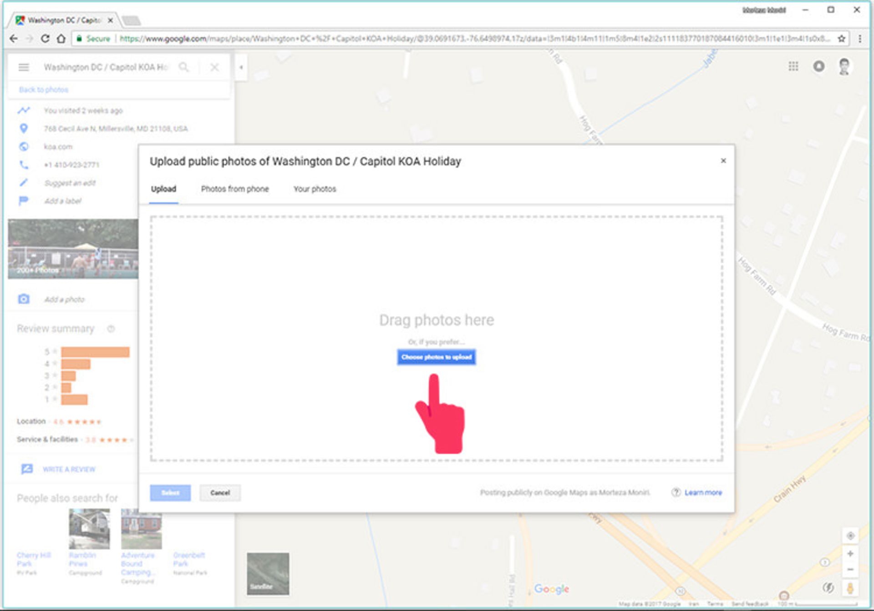Image resolution: width=874 pixels, height=611 pixels.
Task: Click the Maps search magnifier icon
Action: [x=183, y=67]
